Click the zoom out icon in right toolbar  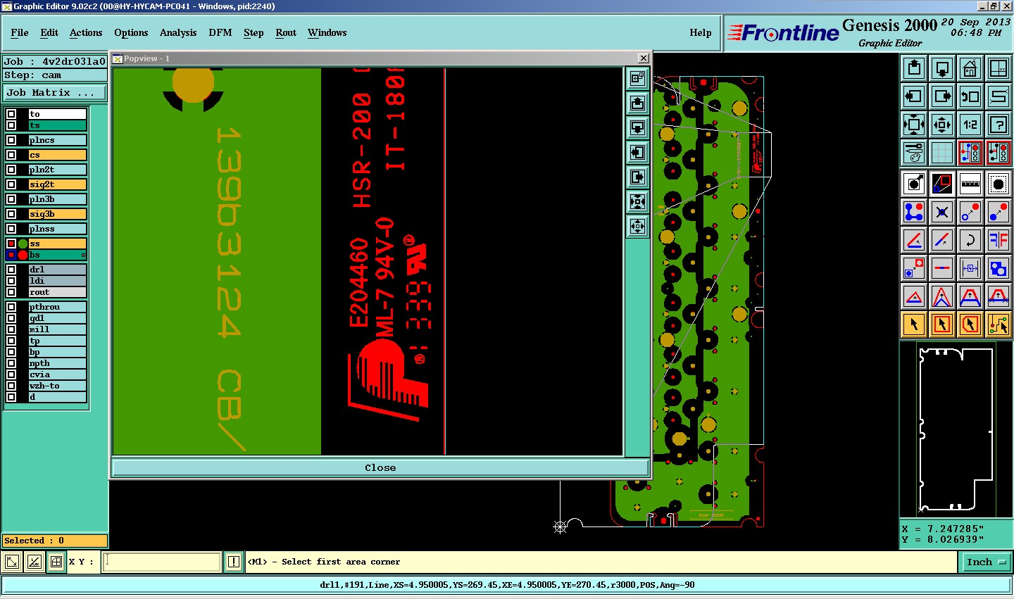click(x=942, y=125)
